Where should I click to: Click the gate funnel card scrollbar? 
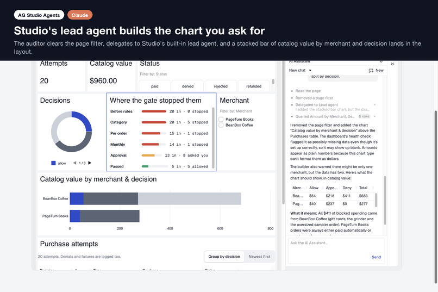tap(213, 138)
